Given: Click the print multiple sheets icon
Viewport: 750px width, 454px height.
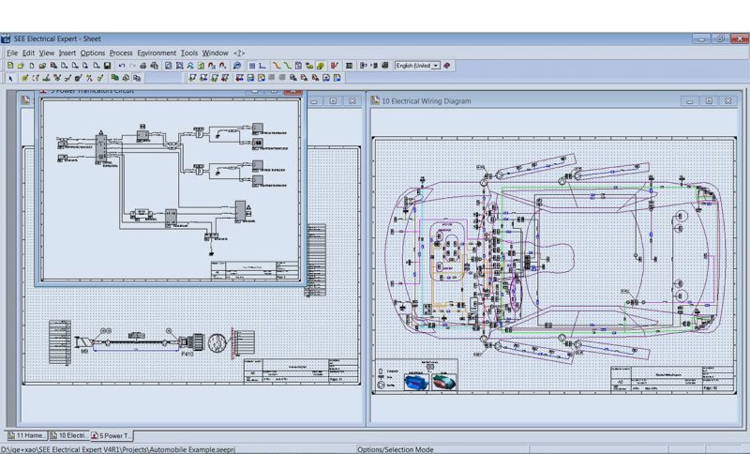Looking at the screenshot, I should tap(154, 66).
